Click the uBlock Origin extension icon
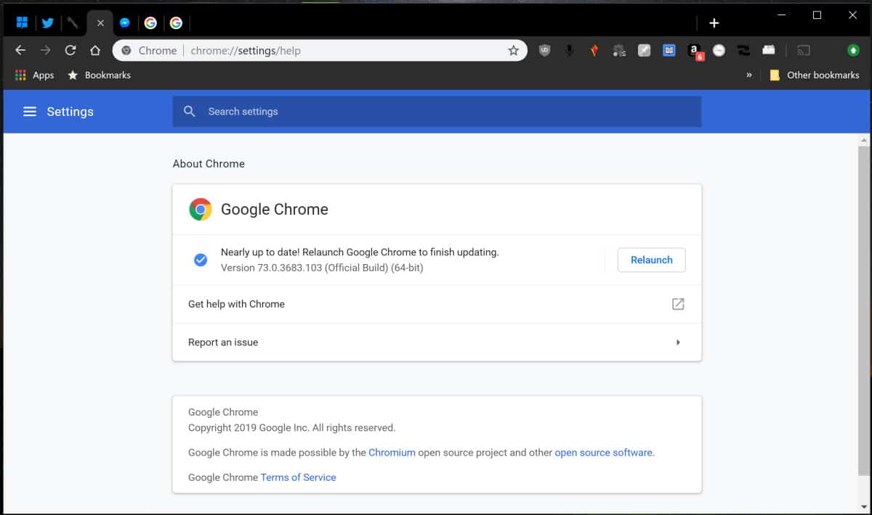Image resolution: width=872 pixels, height=515 pixels. (x=545, y=50)
